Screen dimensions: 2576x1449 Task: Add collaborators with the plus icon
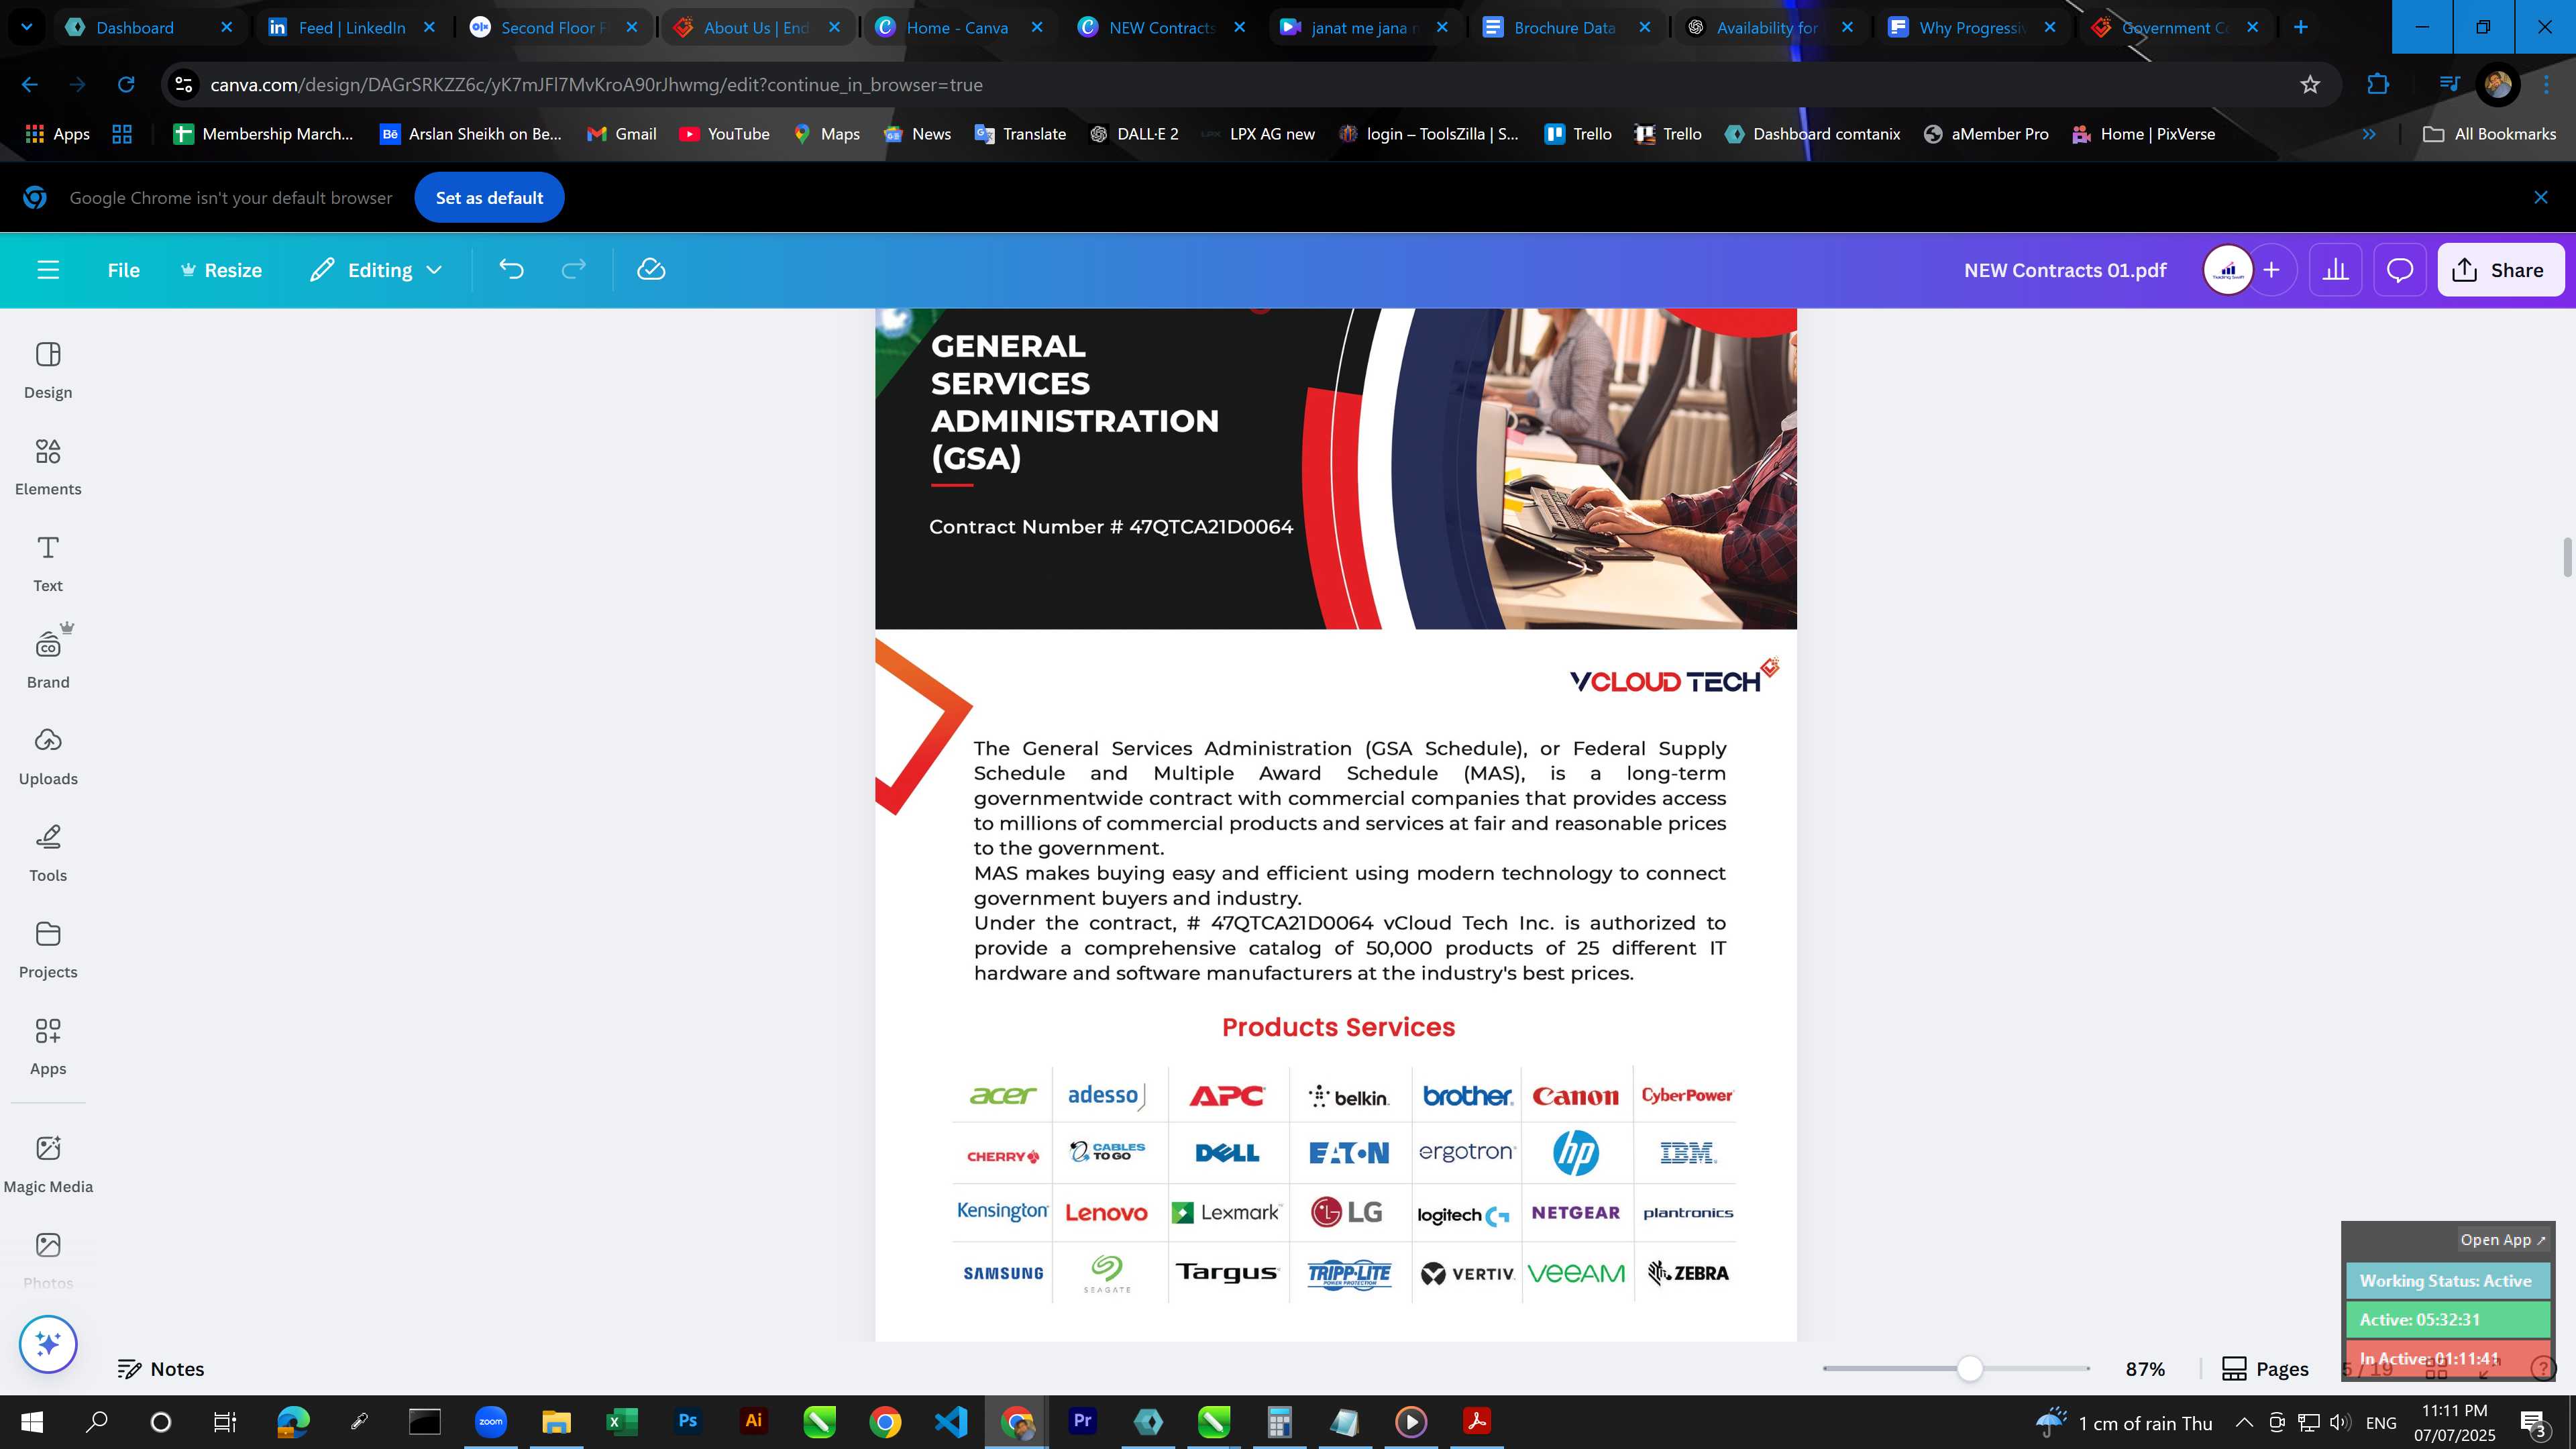[x=2271, y=270]
